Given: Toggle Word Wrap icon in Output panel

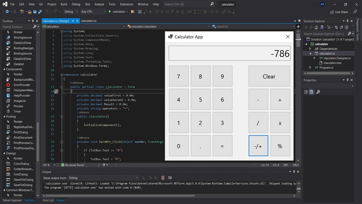Looking at the screenshot, I should pyautogui.click(x=170, y=178).
